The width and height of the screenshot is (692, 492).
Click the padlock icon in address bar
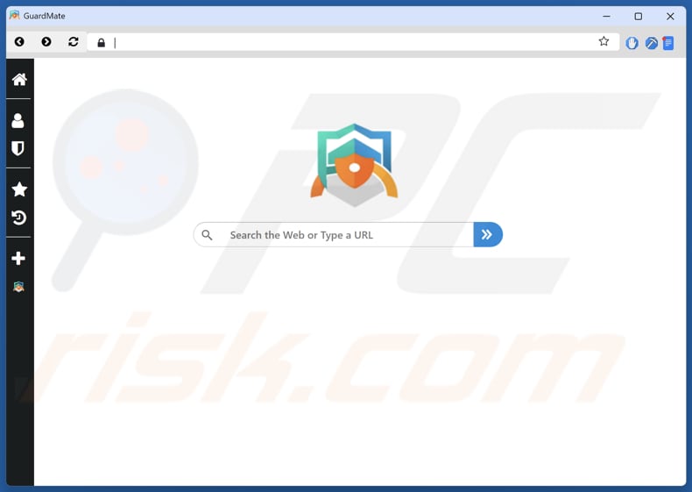[101, 42]
